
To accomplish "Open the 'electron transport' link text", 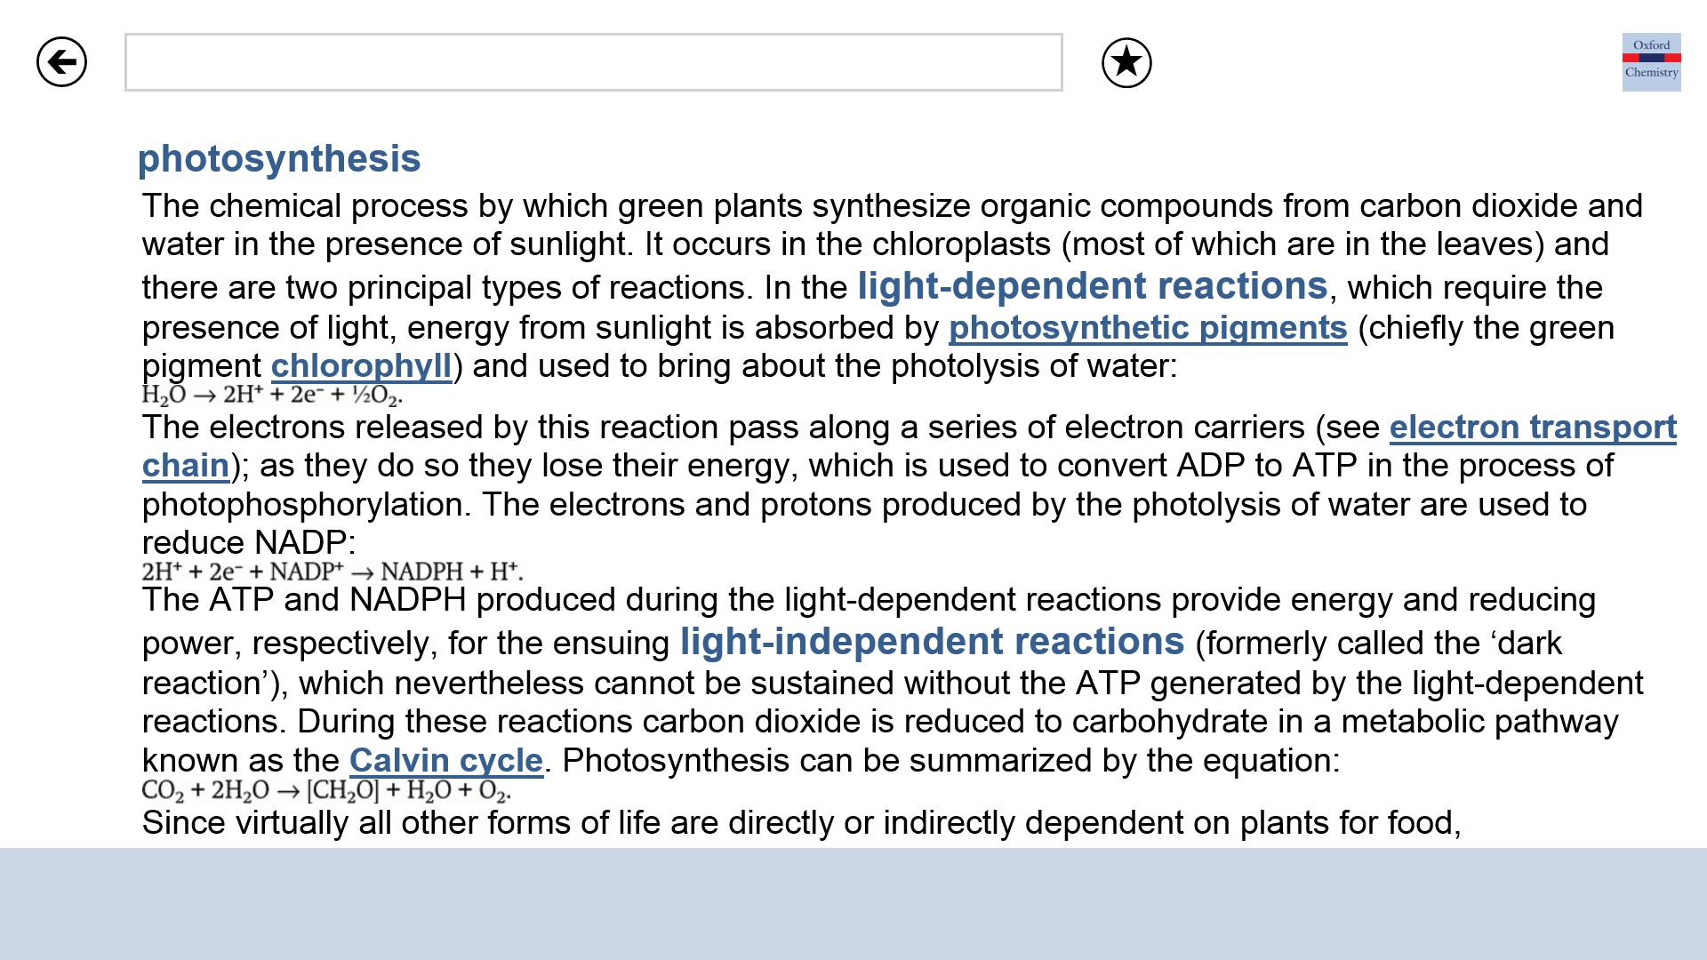I will [1533, 428].
